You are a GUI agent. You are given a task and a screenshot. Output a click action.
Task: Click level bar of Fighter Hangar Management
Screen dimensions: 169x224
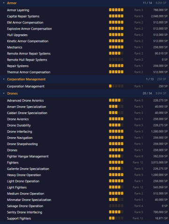(116, 156)
